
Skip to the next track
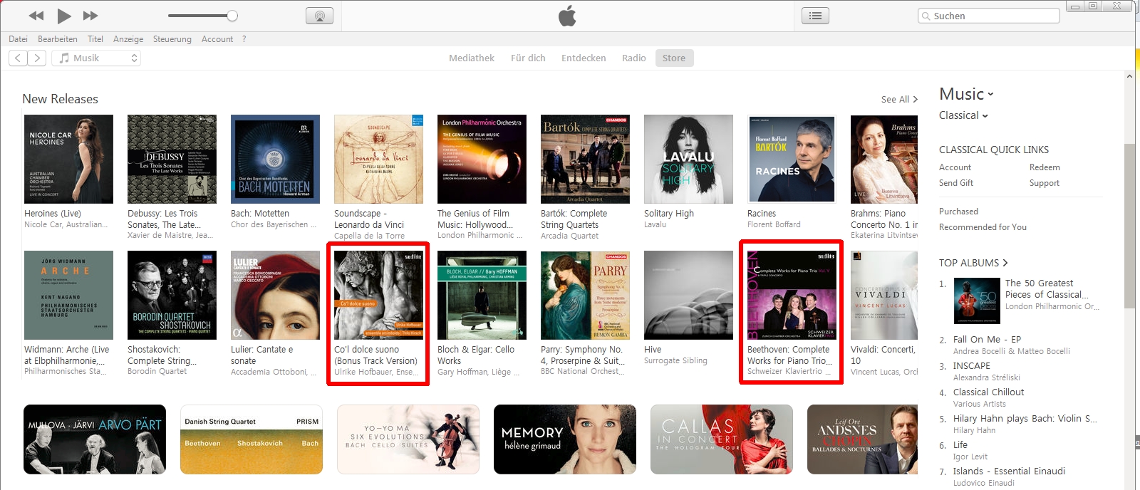[x=90, y=16]
